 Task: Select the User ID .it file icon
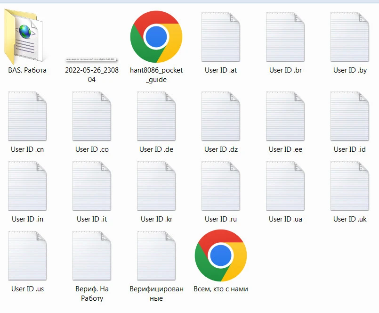tap(92, 186)
